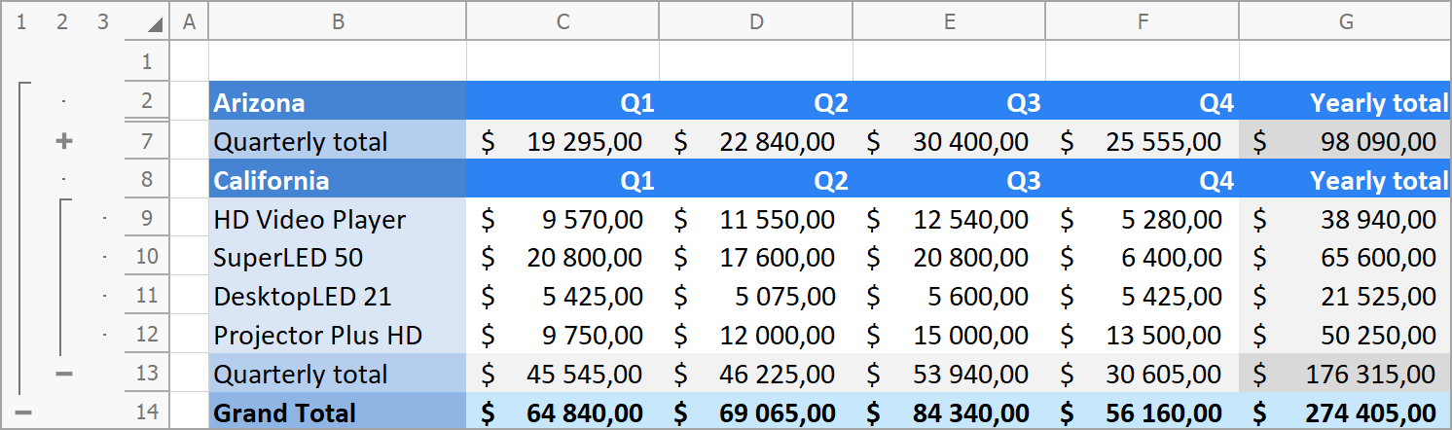Collapse the California group using minus button
The image size is (1452, 430).
point(64,374)
